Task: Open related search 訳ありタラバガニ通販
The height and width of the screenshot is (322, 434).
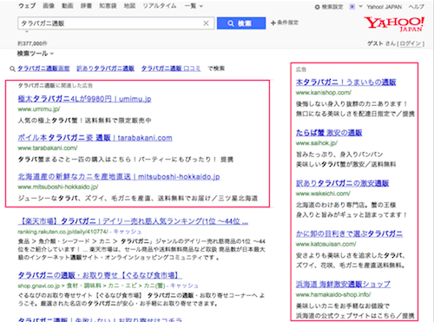Action: tap(106, 69)
